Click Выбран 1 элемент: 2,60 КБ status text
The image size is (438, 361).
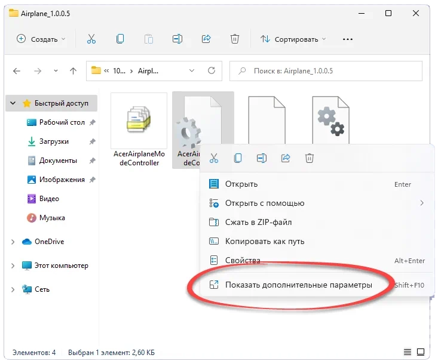111,353
